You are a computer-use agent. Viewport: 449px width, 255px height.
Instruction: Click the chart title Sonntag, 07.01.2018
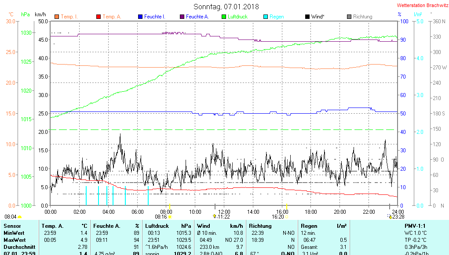pyautogui.click(x=226, y=7)
